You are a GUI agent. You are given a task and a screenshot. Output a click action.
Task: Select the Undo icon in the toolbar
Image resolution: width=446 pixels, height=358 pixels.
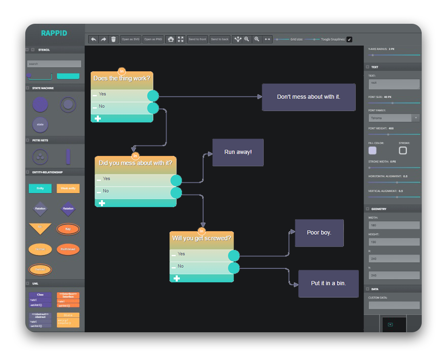pos(93,39)
